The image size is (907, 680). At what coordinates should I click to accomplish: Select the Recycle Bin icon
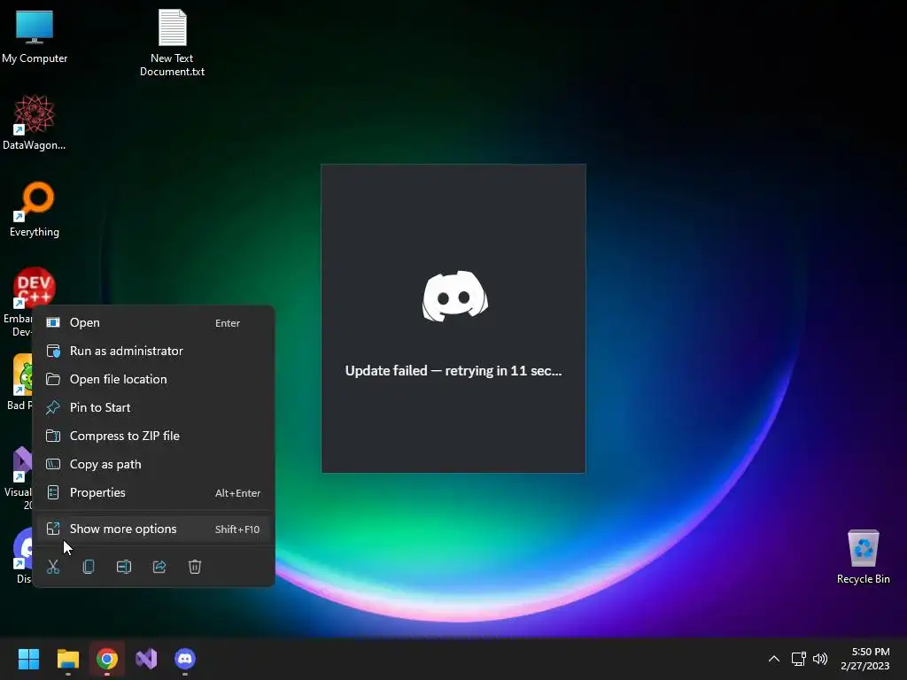(863, 556)
